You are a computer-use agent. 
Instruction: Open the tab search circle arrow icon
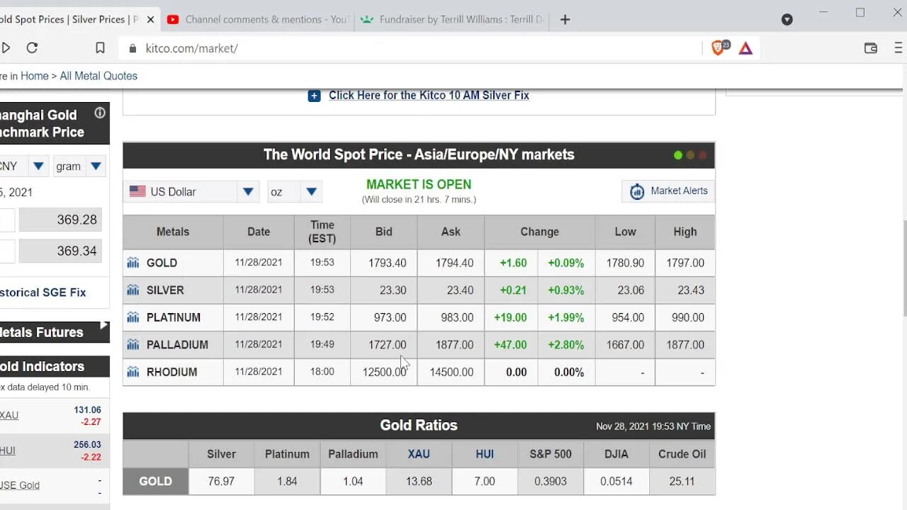[x=787, y=20]
